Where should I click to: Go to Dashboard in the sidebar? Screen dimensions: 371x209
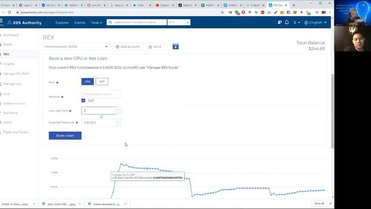tap(11, 35)
